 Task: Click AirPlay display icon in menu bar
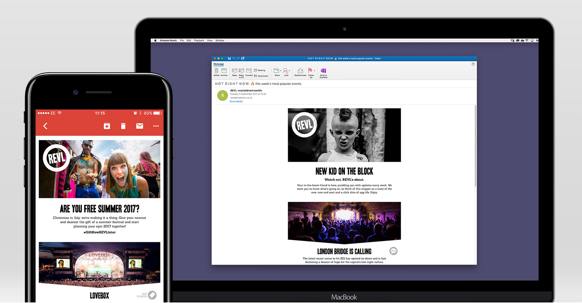[532, 40]
